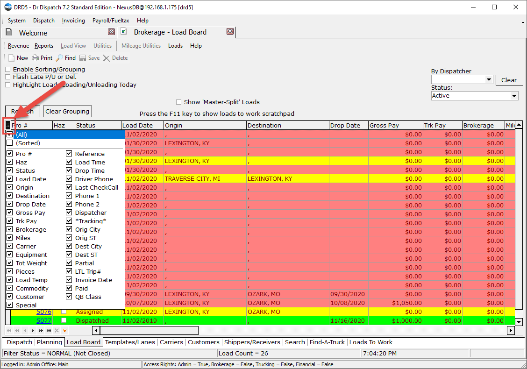This screenshot has width=527, height=369.
Task: Open the Revenue menu
Action: (x=19, y=46)
